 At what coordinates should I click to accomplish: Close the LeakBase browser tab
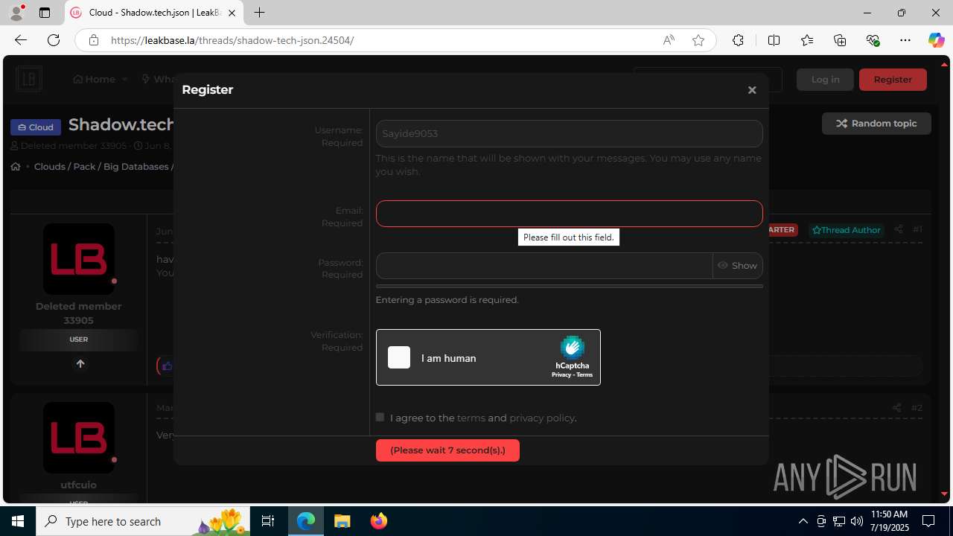tap(232, 13)
